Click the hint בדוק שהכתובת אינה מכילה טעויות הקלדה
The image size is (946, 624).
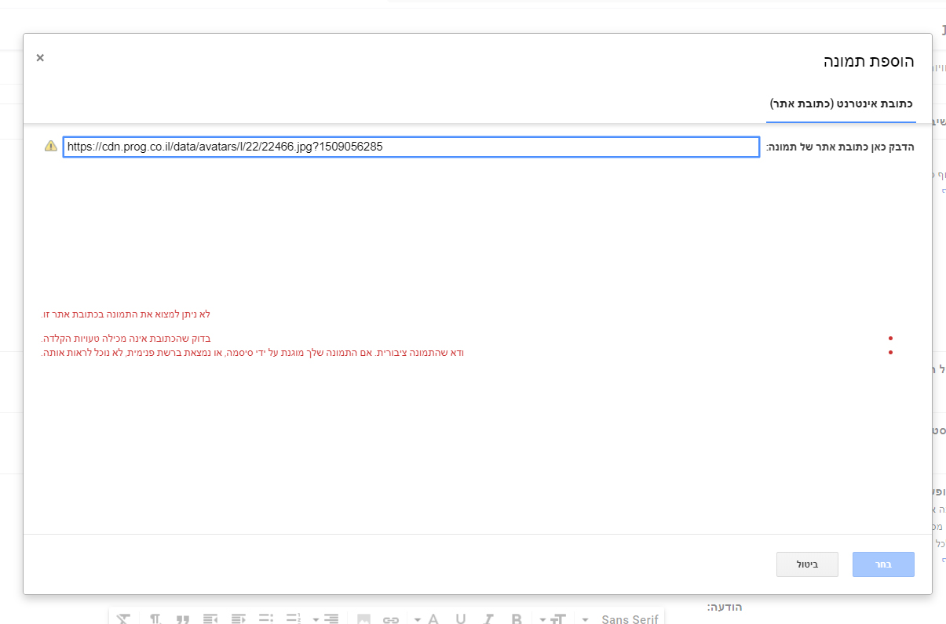pos(126,339)
